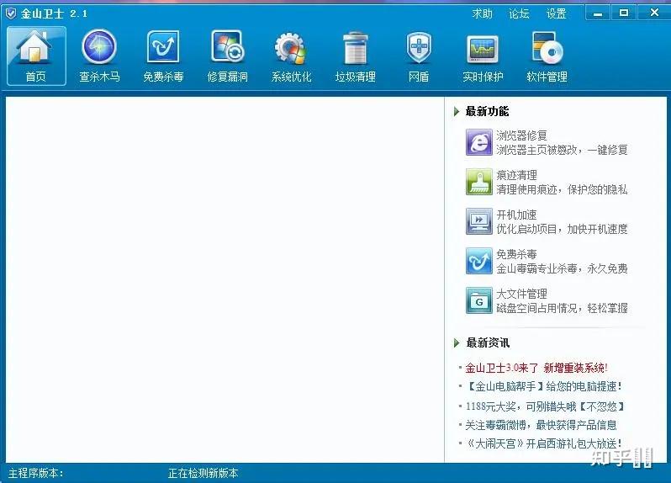671x483 pixels.
Task: Click the 主程序版本 status label
Action: (36, 473)
